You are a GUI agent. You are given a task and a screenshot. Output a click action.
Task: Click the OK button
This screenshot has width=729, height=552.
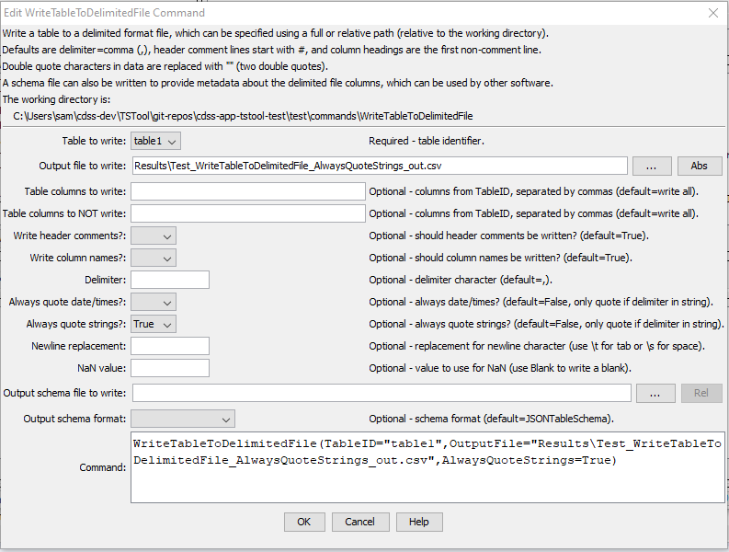pyautogui.click(x=304, y=522)
